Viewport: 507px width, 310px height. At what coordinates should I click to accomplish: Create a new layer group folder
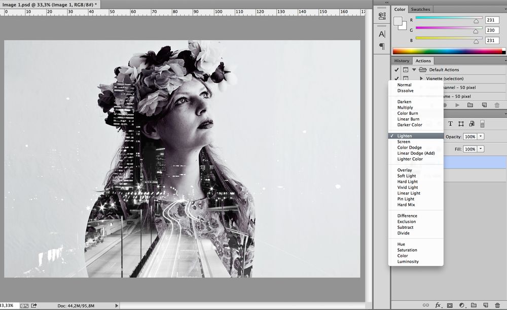(x=473, y=305)
